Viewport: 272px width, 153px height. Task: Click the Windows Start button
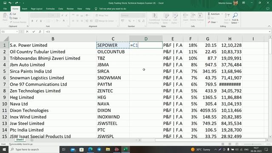point(4,149)
